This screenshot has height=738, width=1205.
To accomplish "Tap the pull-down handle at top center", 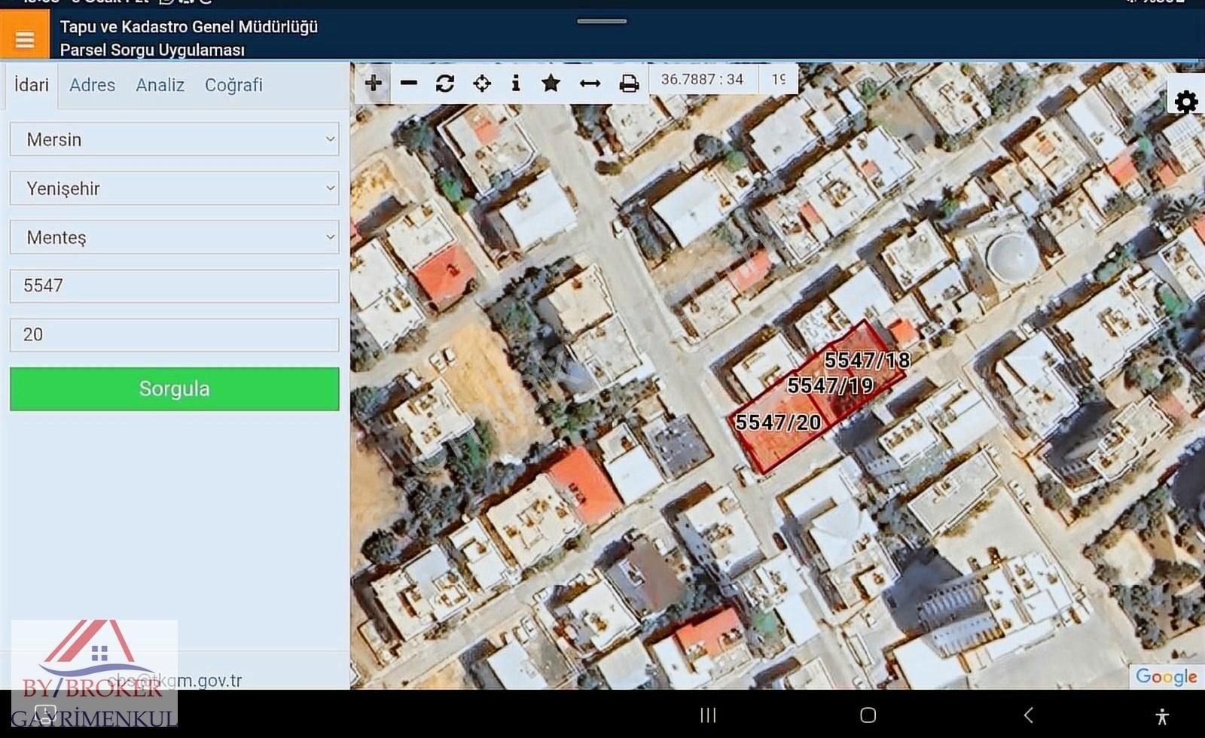I will pyautogui.click(x=602, y=21).
